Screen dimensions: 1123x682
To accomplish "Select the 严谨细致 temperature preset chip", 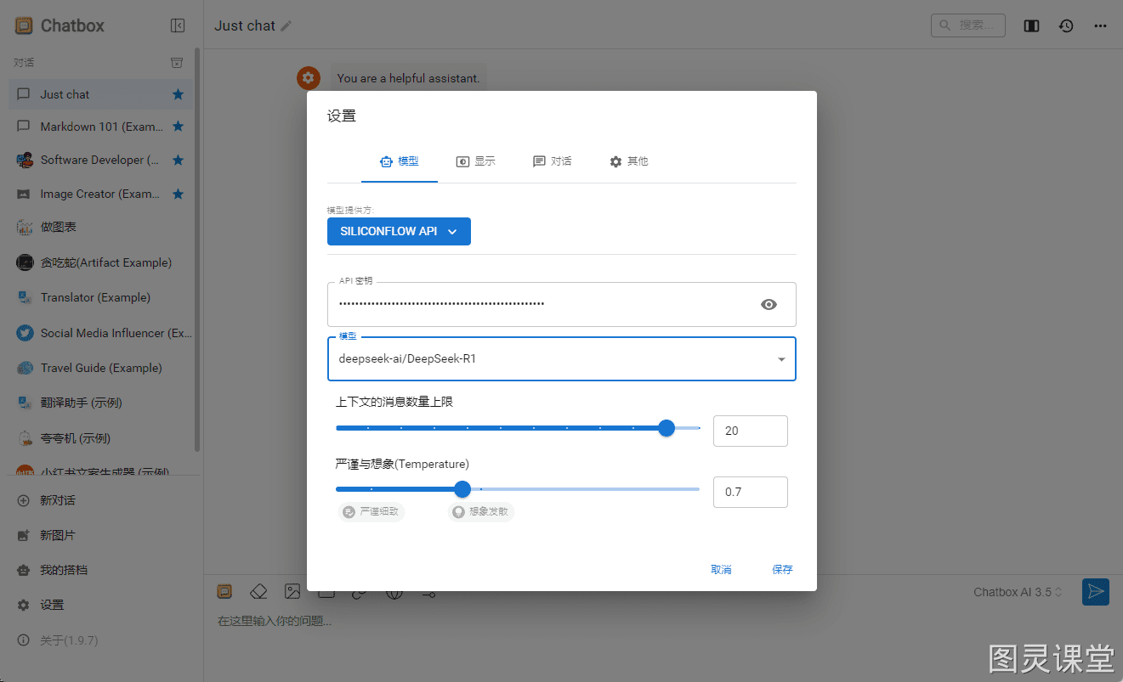I will click(x=371, y=511).
